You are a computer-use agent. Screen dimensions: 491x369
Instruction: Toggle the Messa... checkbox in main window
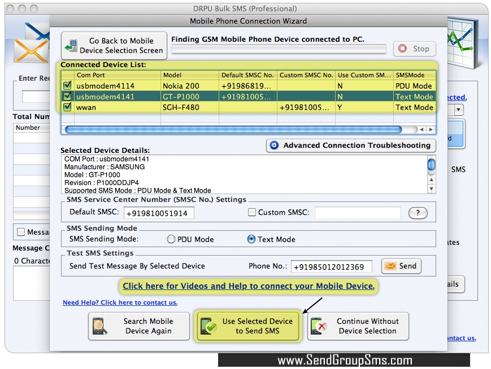click(21, 232)
